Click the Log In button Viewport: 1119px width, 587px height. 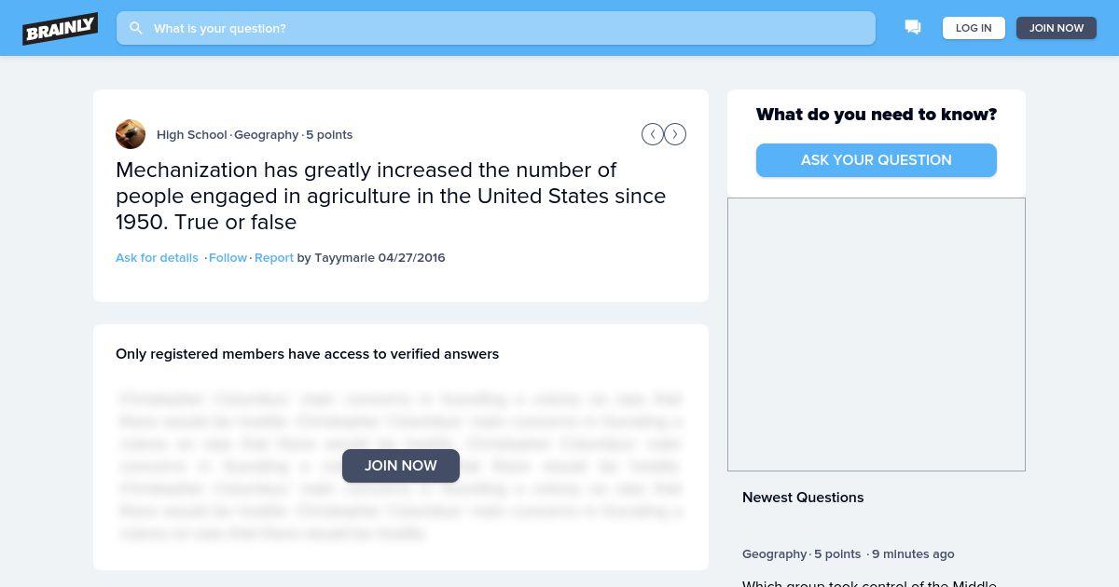974,28
